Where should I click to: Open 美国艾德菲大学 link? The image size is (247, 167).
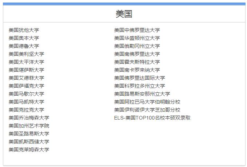coord(26,78)
